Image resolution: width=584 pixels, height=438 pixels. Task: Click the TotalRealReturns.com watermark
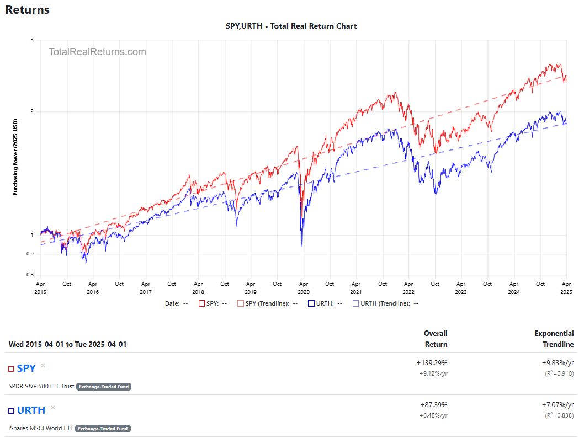tap(97, 52)
